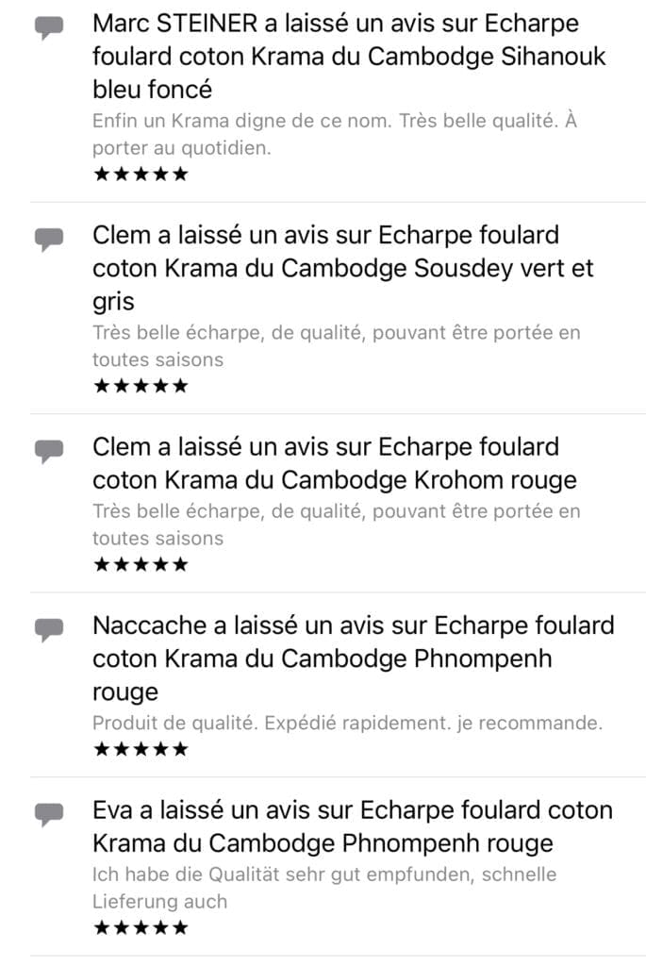The width and height of the screenshot is (646, 966).
Task: Open Clem's Krohom rouge review title
Action: click(x=335, y=462)
